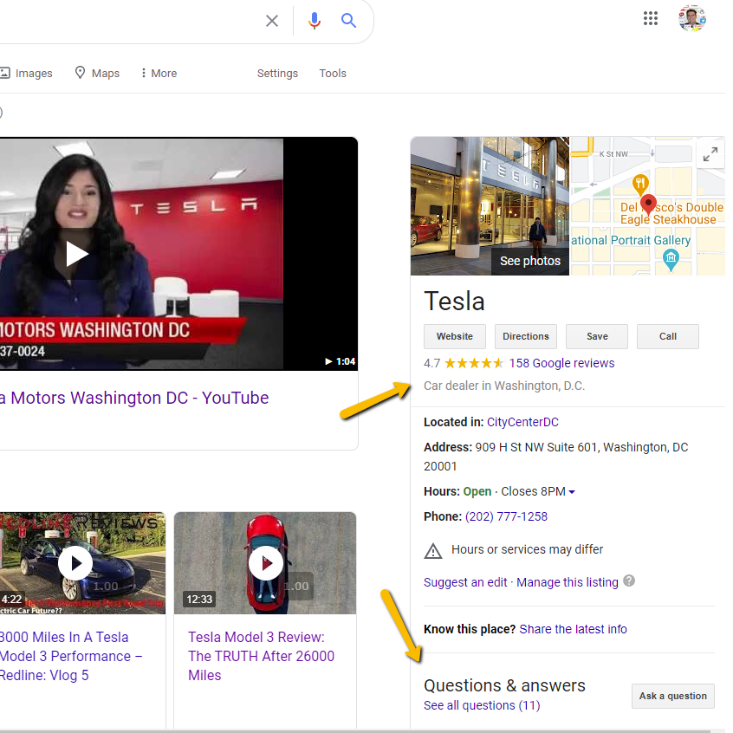This screenshot has height=733, width=733.
Task: Open the Google account profile avatar
Action: 692,18
